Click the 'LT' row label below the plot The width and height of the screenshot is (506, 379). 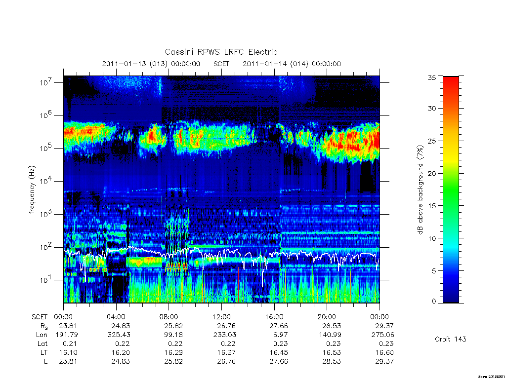pos(44,352)
